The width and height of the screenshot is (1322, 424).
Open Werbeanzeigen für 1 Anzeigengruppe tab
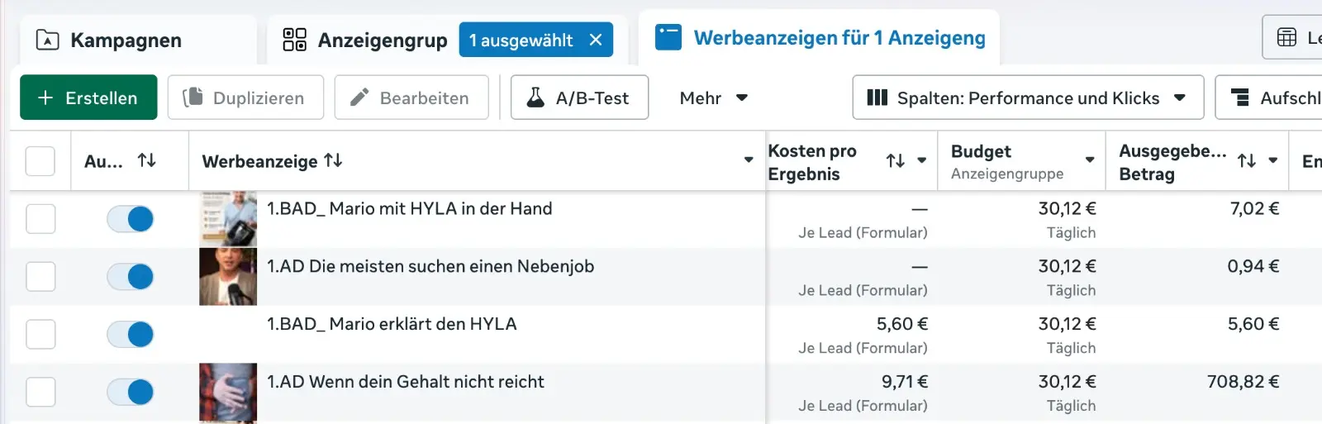click(x=819, y=38)
